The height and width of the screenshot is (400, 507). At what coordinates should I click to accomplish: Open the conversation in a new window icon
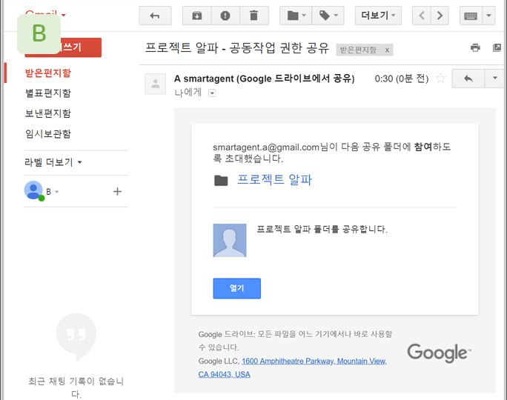497,48
